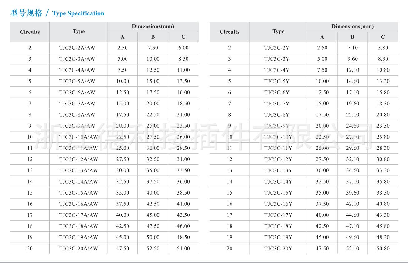Click the TJC3C-20Y type cell

click(x=278, y=249)
